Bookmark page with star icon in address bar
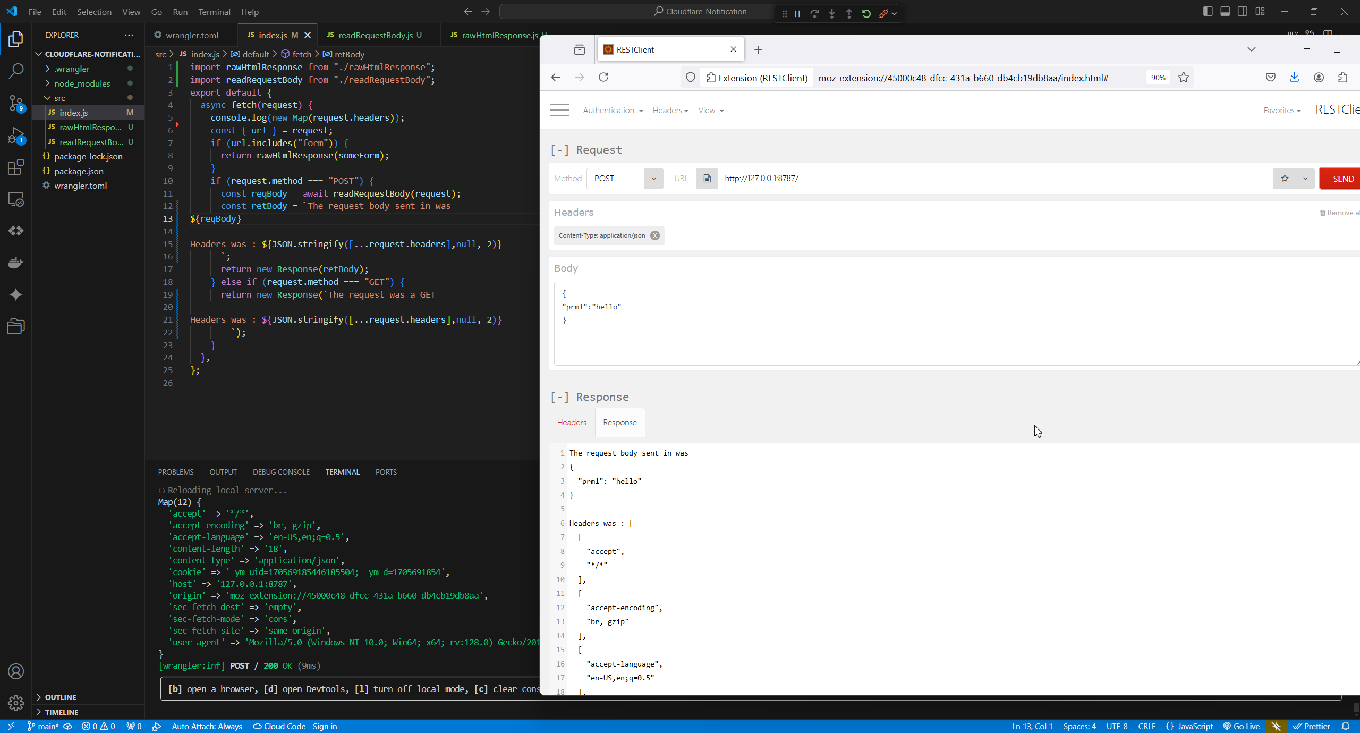This screenshot has height=733, width=1360. (x=1184, y=78)
